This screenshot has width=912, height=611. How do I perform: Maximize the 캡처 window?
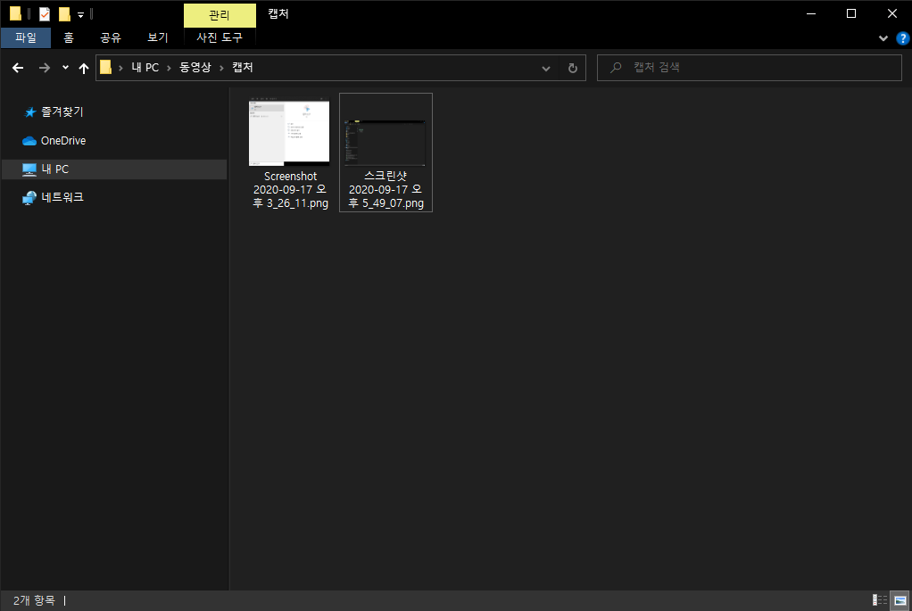(851, 13)
